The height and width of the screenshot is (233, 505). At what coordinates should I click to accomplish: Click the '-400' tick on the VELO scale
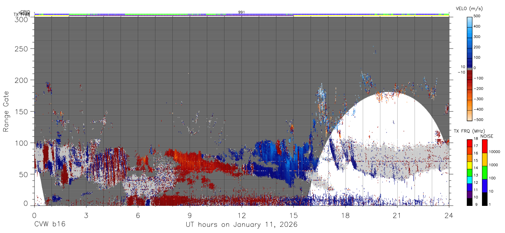coord(479,109)
